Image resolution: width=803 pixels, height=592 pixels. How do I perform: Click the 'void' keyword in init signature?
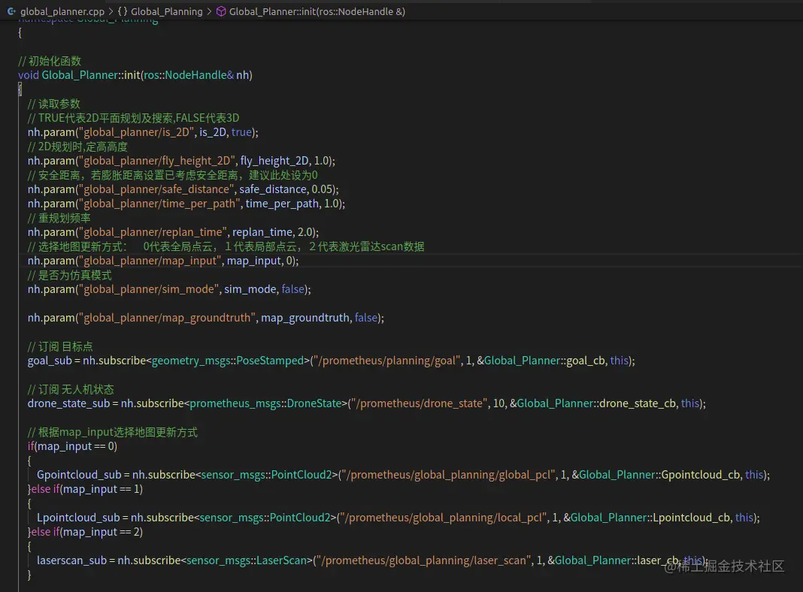(x=29, y=74)
